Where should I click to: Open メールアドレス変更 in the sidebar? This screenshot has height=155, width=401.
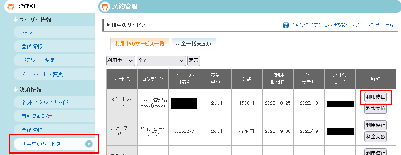(42, 74)
